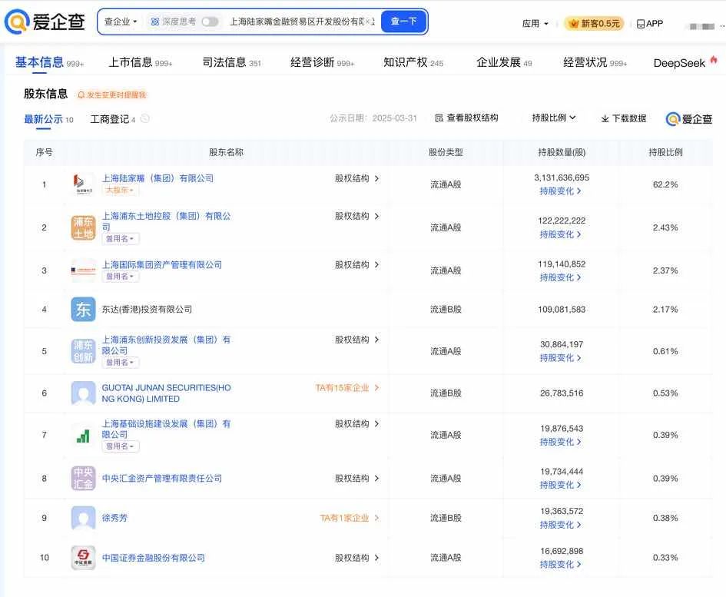Click the 中央汇金 purple logo icon
Image resolution: width=726 pixels, height=597 pixels.
[83, 479]
